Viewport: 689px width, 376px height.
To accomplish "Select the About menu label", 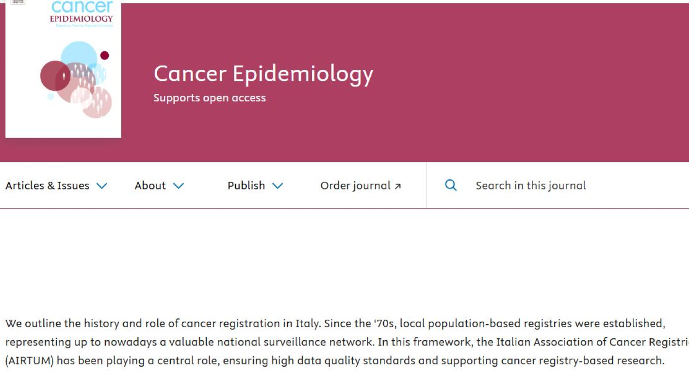I will (x=150, y=186).
